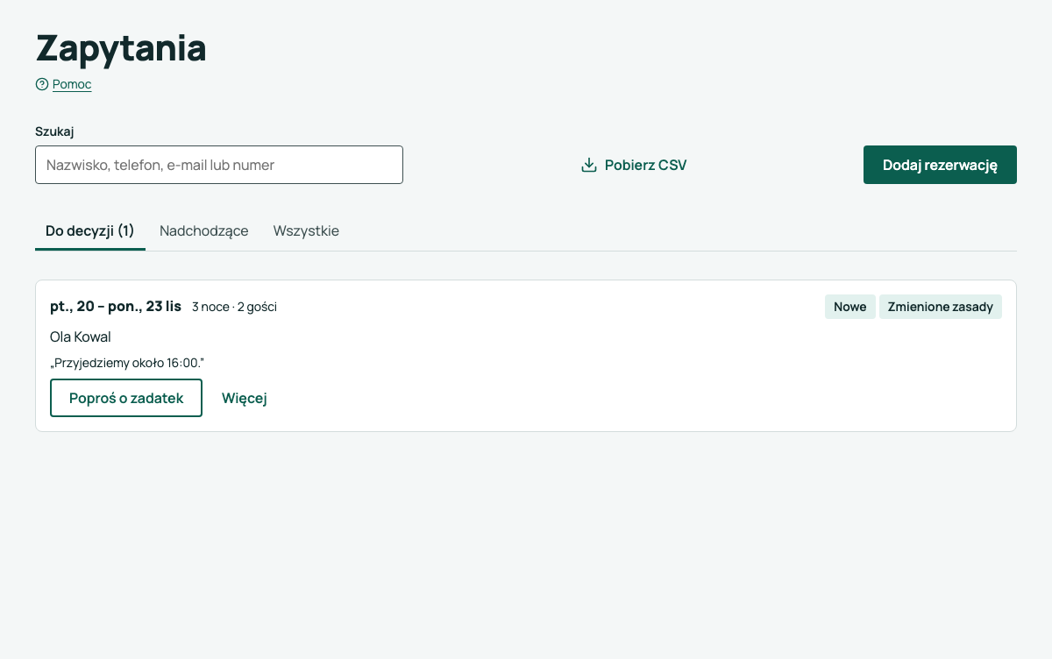Viewport: 1052px width, 659px height.
Task: Select the guest name Ola Kowal
Action: (81, 337)
